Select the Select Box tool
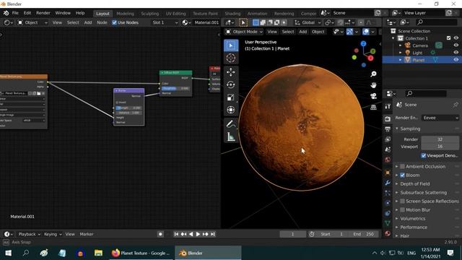Viewport: 462px width, 260px height. pyautogui.click(x=231, y=45)
